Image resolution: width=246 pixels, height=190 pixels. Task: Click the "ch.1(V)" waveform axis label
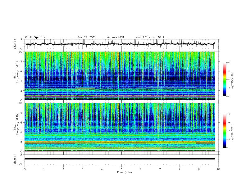tap(15, 44)
